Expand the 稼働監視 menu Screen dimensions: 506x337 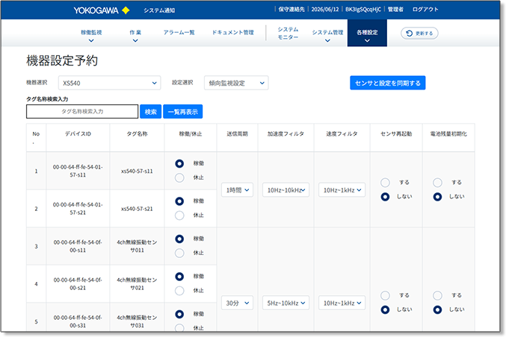pos(91,36)
